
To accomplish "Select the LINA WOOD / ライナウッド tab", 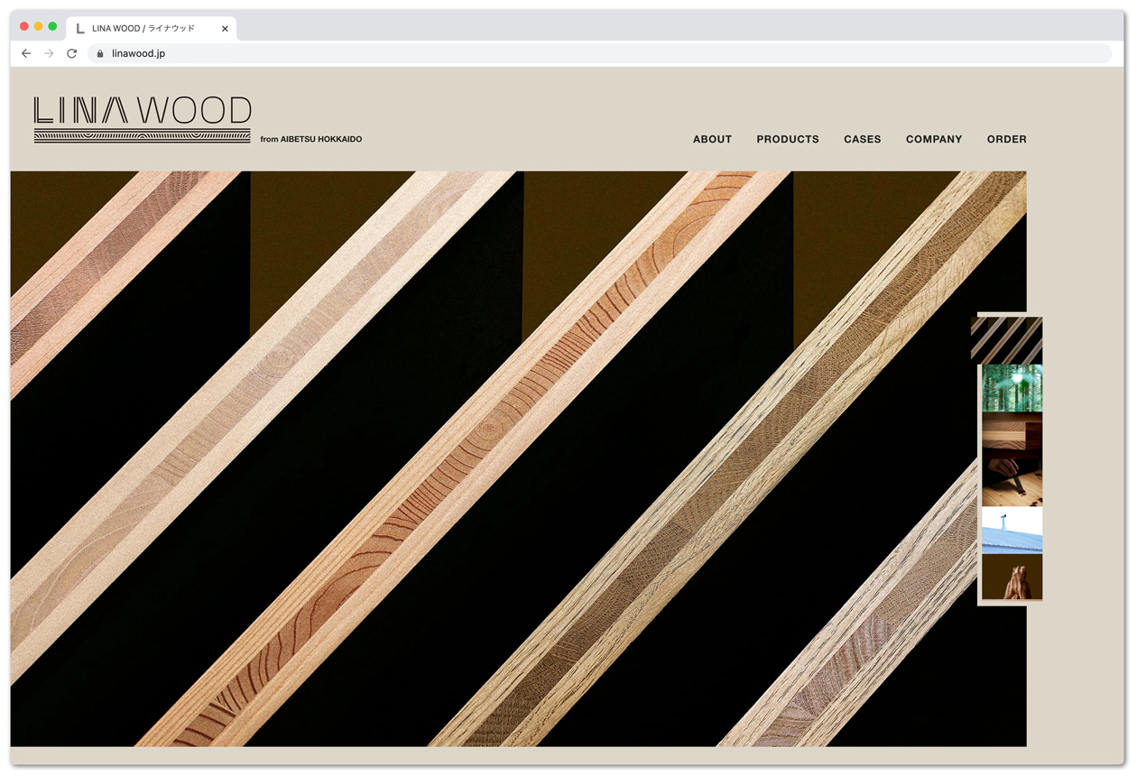I will pyautogui.click(x=144, y=29).
